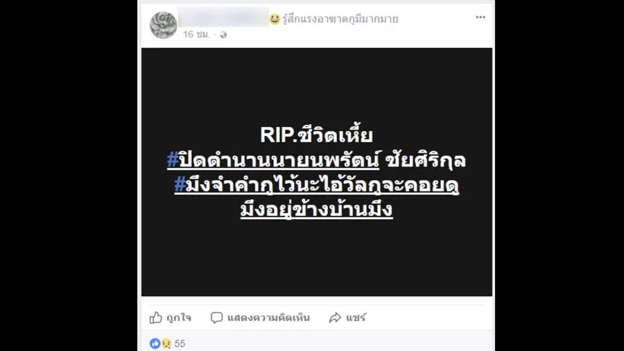Click the black background post image
624x351 pixels.
317,172
